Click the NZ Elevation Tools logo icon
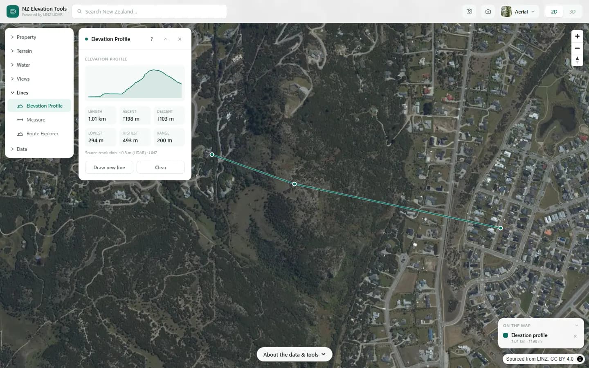The width and height of the screenshot is (589, 368). point(13,11)
